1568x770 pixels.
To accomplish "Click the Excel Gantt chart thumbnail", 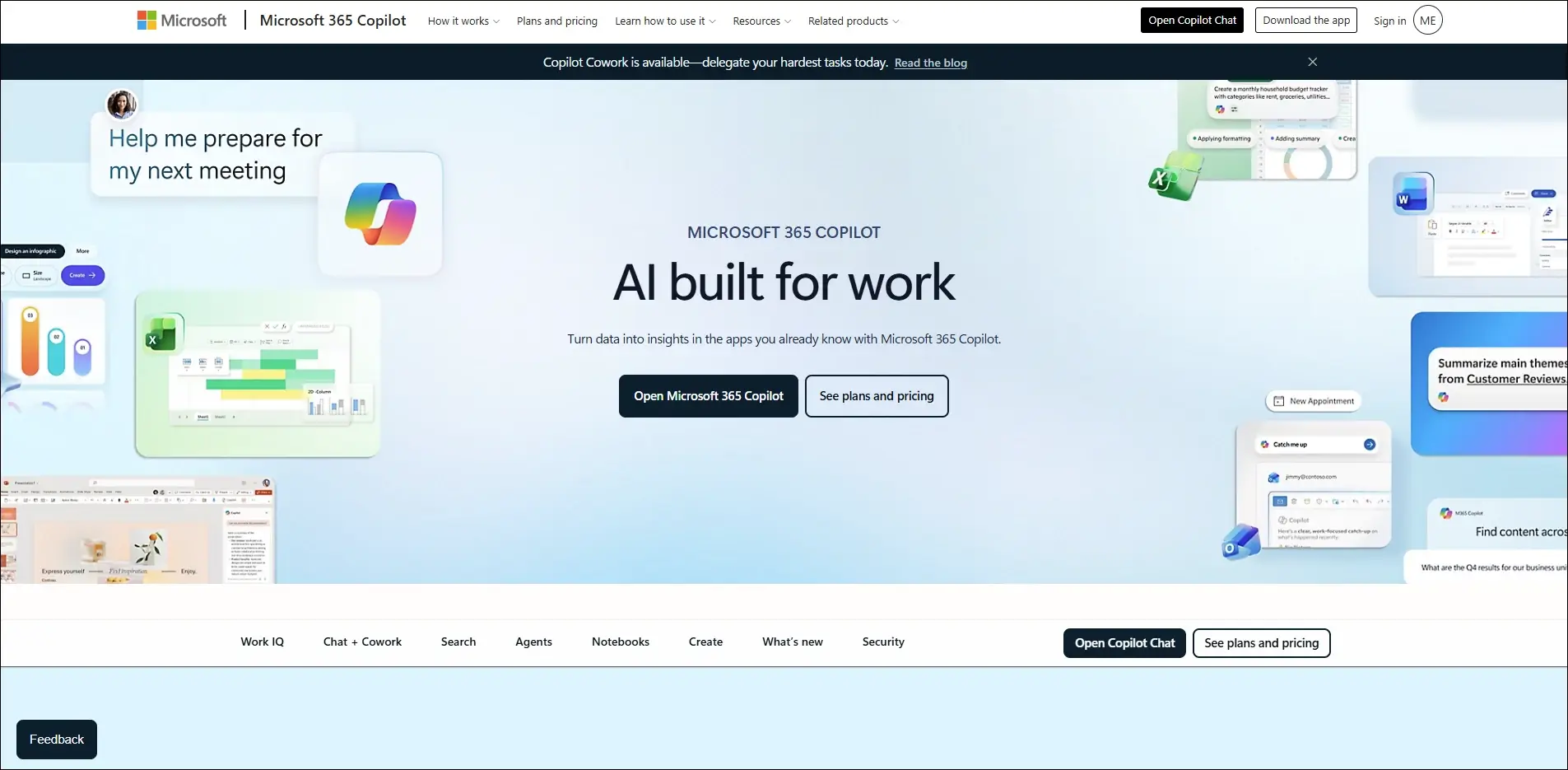I will [258, 373].
